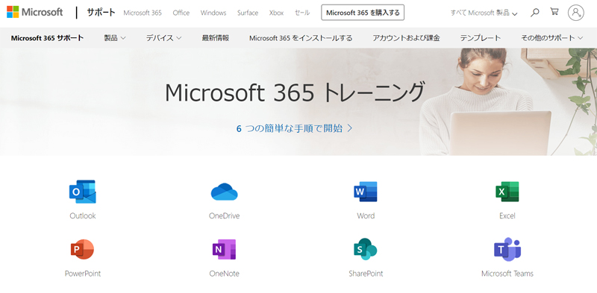Open the shopping cart icon
This screenshot has width=597, height=293.
click(x=554, y=12)
